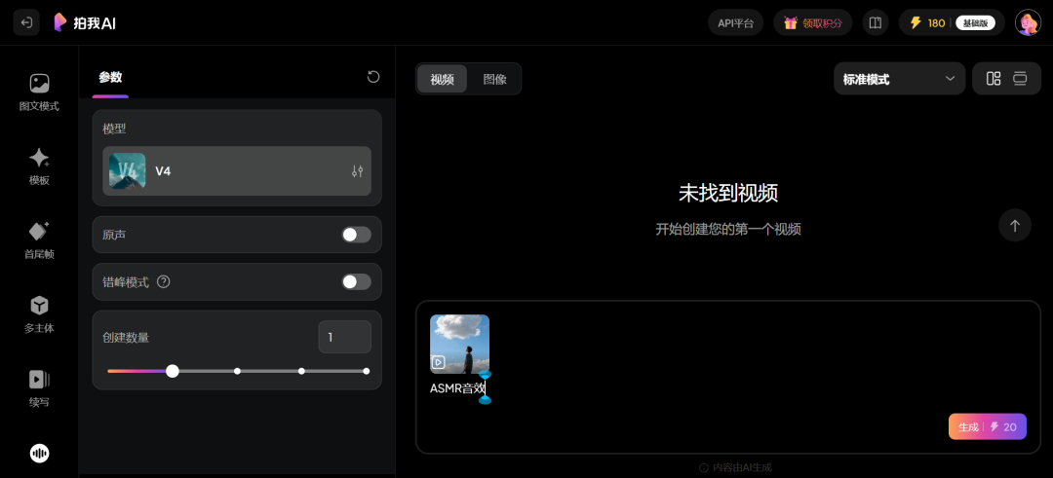1053x478 pixels.
Task: Click the gift icon for 领取积分
Action: [x=791, y=22]
